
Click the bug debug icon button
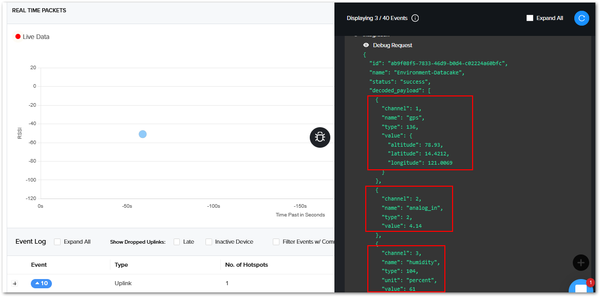pos(320,137)
